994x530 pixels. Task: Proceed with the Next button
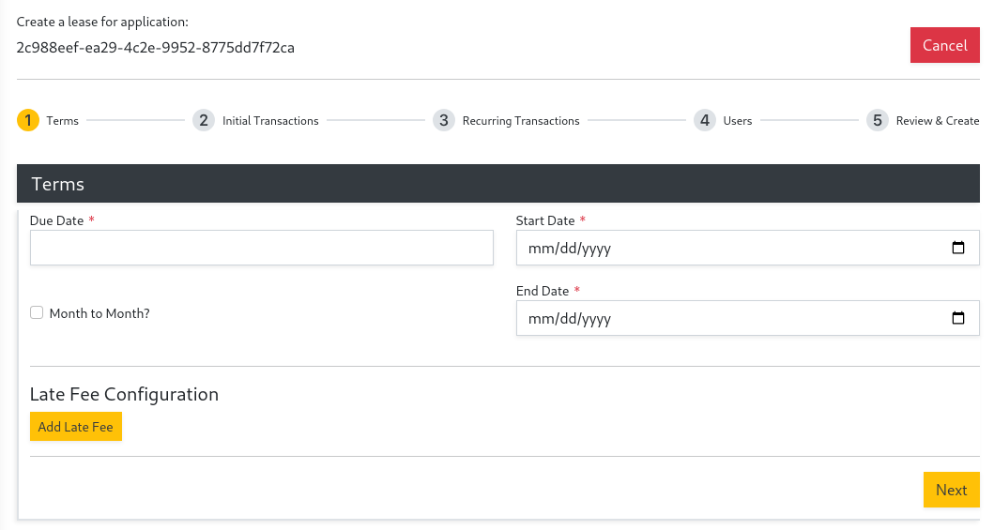[x=951, y=490]
